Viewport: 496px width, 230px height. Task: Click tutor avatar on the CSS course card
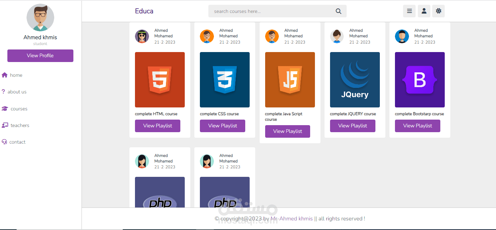(207, 36)
